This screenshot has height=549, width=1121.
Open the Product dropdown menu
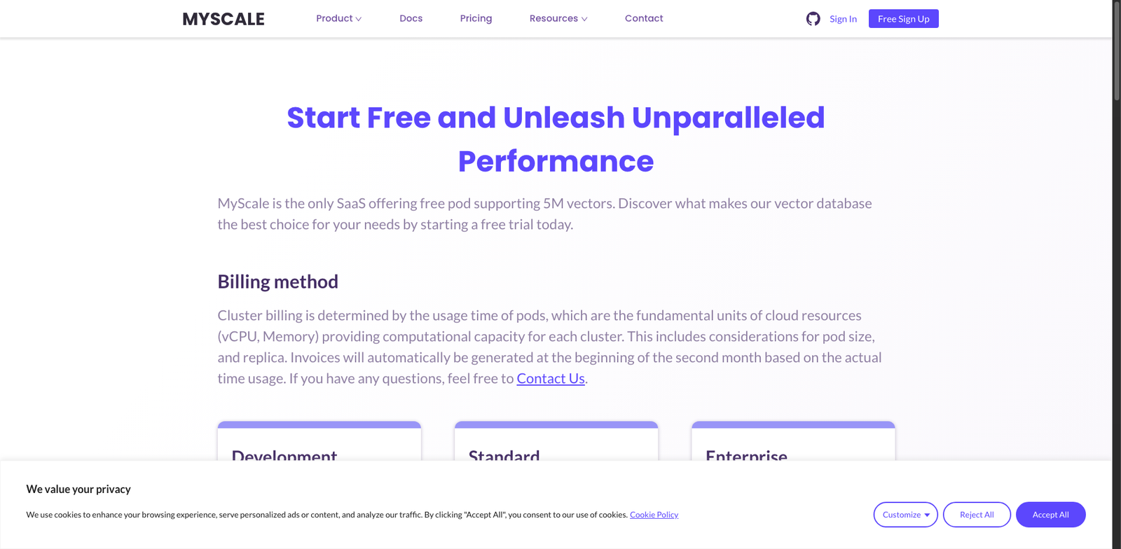coord(335,18)
